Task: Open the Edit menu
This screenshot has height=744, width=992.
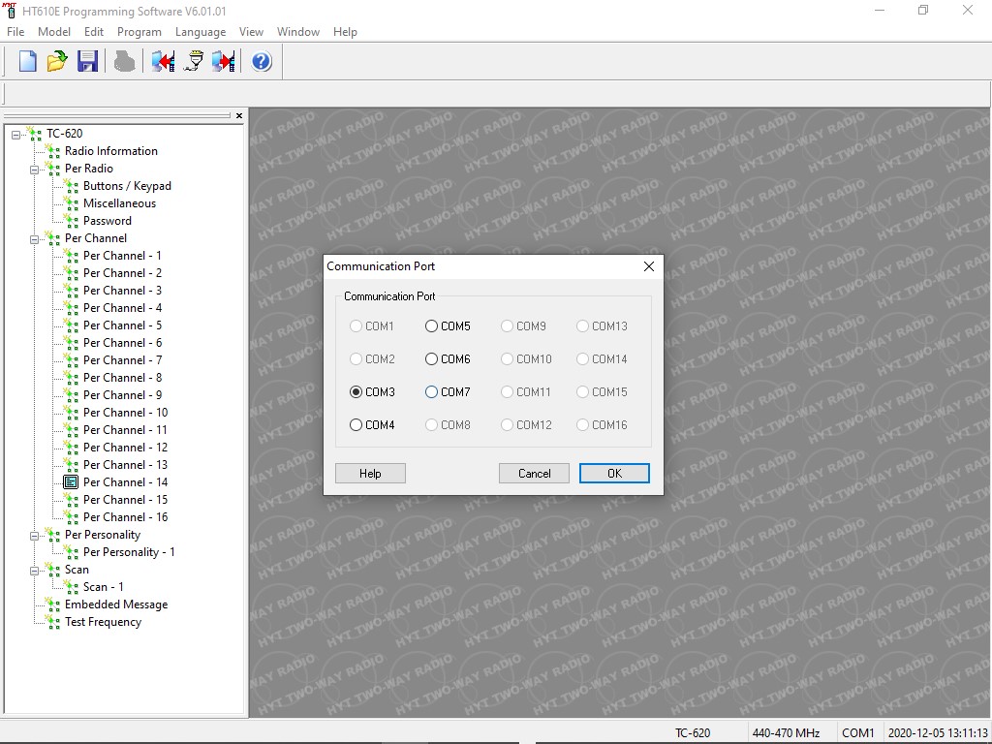Action: (94, 32)
